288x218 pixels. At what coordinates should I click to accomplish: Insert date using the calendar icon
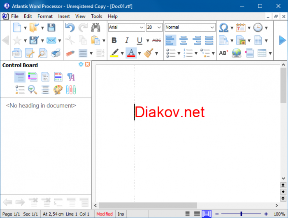pos(241,28)
